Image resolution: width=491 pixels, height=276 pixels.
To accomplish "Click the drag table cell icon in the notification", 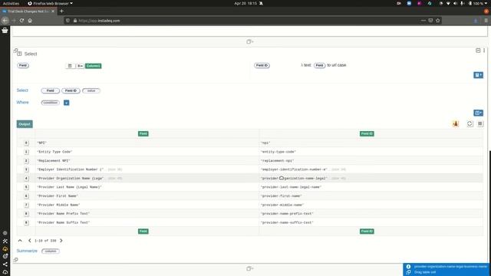I will point(408,272).
